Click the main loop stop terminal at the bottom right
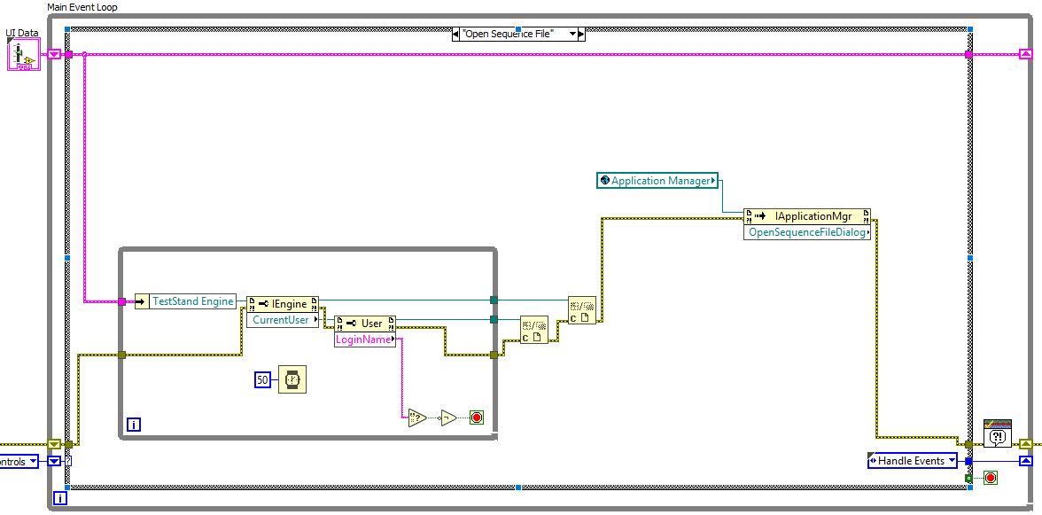 [x=991, y=477]
